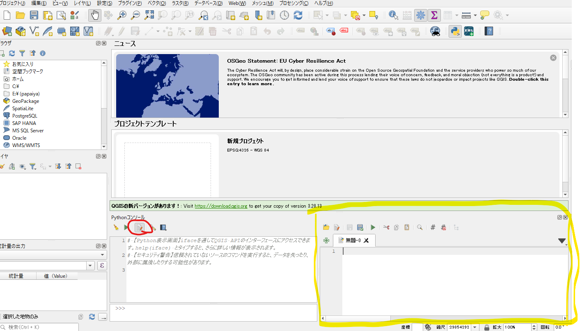Save the script in the editor

349,227
